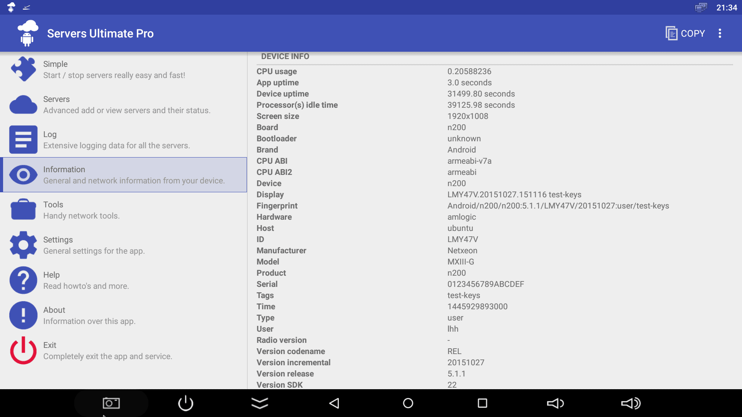Click the Device uptime value 31499.80 seconds
742x417 pixels.
tap(481, 94)
